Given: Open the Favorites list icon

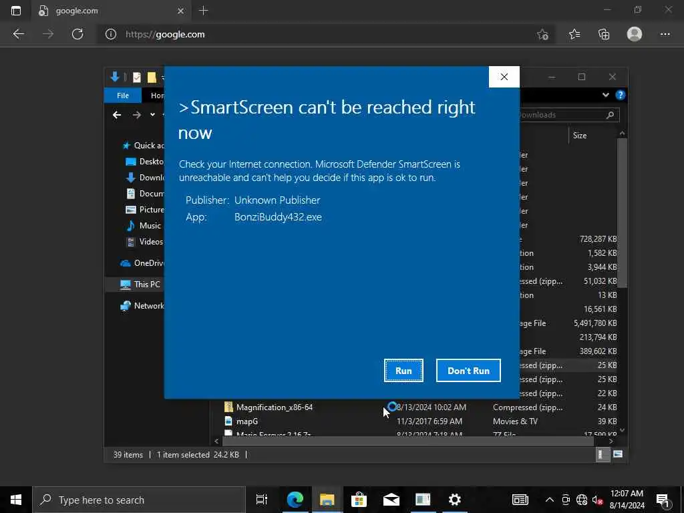Looking at the screenshot, I should 574,34.
